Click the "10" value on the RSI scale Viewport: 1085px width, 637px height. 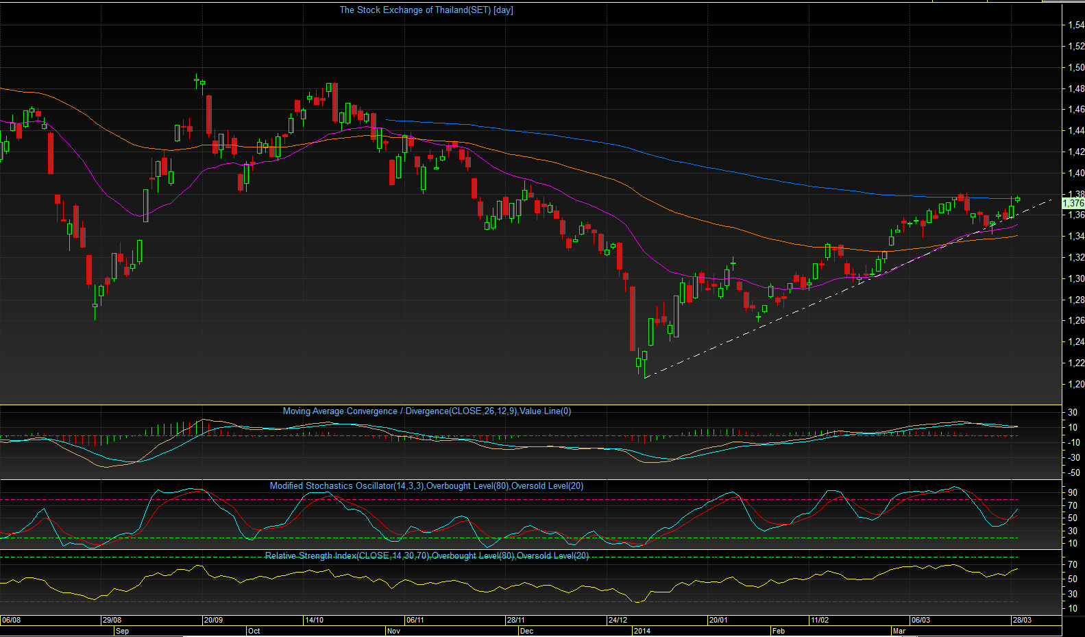click(x=1073, y=609)
